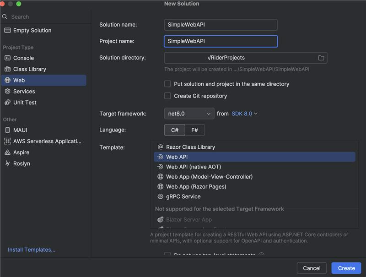
Task: Click the folder browse icon in Solution directory
Action: pyautogui.click(x=321, y=58)
